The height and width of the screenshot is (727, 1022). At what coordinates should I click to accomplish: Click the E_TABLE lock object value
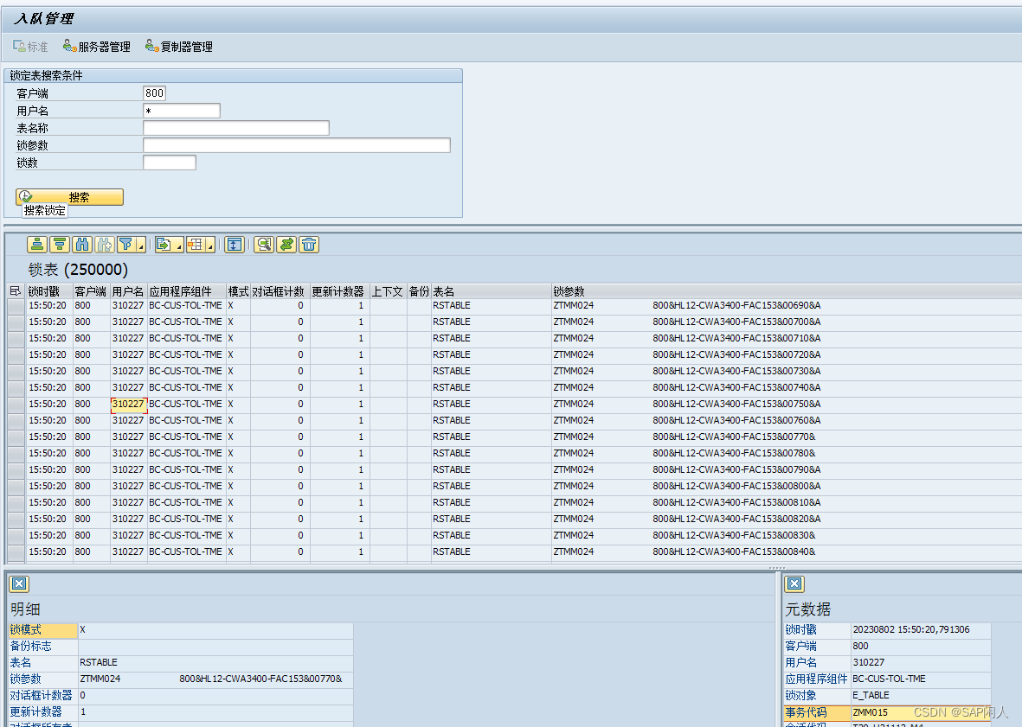(871, 695)
